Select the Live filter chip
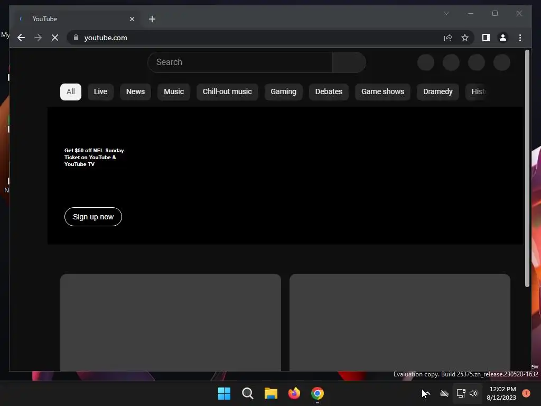 100,92
